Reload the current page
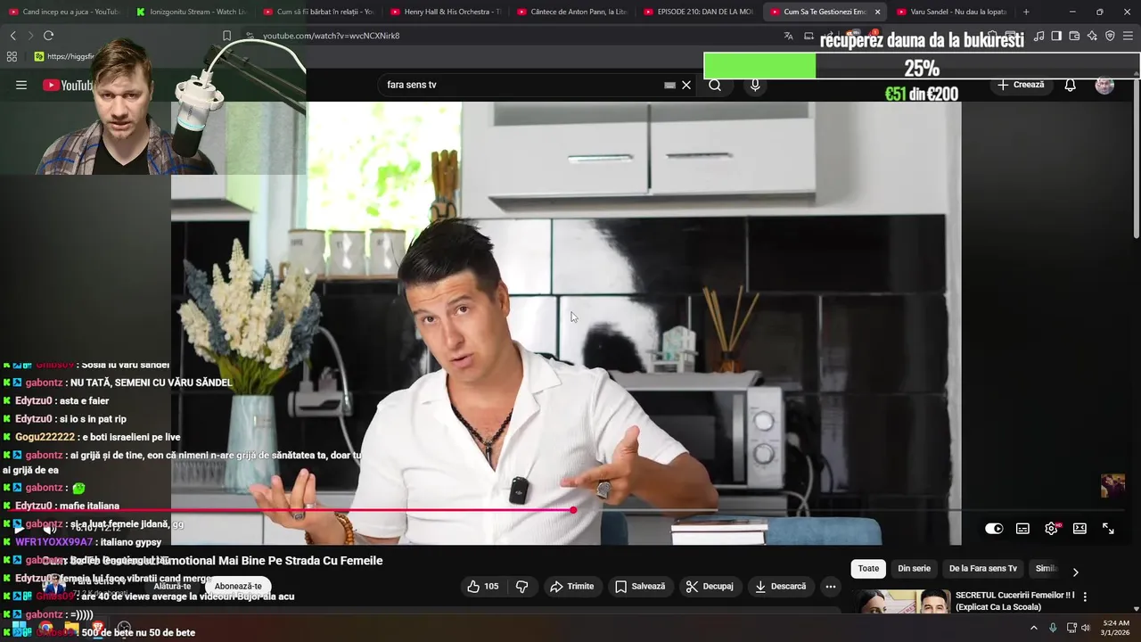 click(x=48, y=36)
